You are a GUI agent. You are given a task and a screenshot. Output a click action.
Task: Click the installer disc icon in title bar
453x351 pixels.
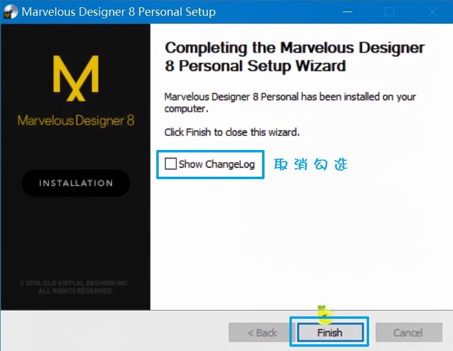click(11, 12)
